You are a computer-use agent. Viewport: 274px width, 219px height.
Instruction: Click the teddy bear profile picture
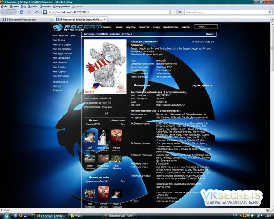105,66
